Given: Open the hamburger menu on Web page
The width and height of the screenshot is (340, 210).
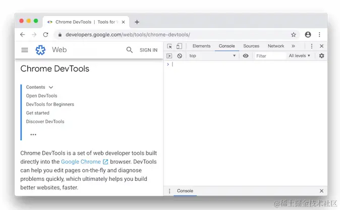Looking at the screenshot, I should (x=25, y=50).
